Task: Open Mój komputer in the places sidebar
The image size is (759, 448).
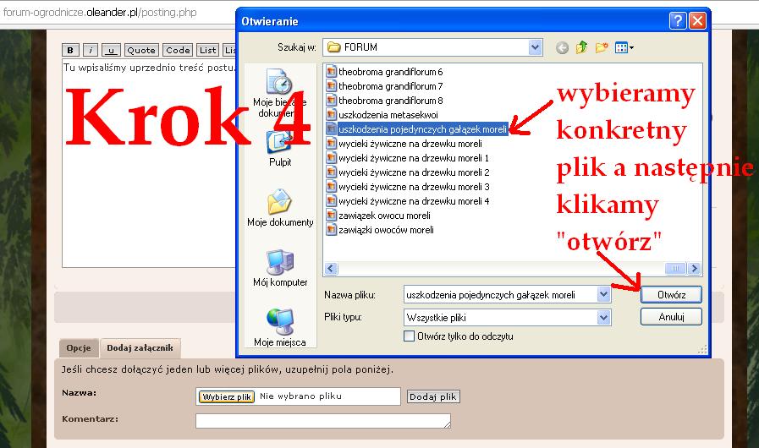Action: [279, 268]
